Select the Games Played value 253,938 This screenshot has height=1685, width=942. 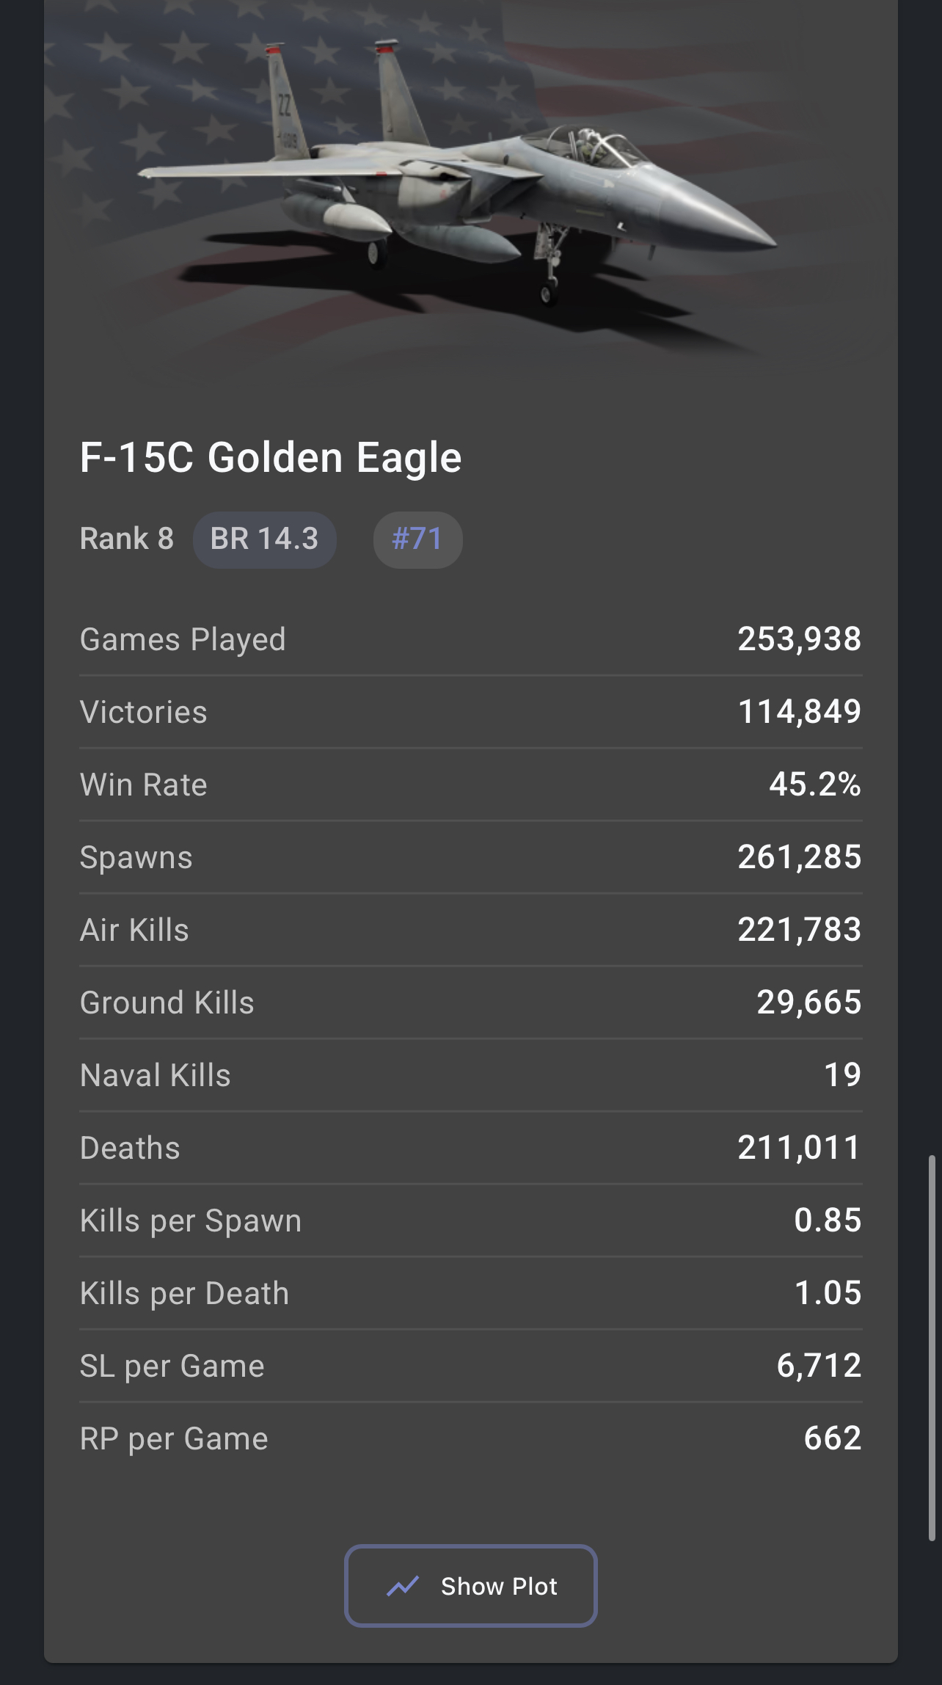(799, 638)
